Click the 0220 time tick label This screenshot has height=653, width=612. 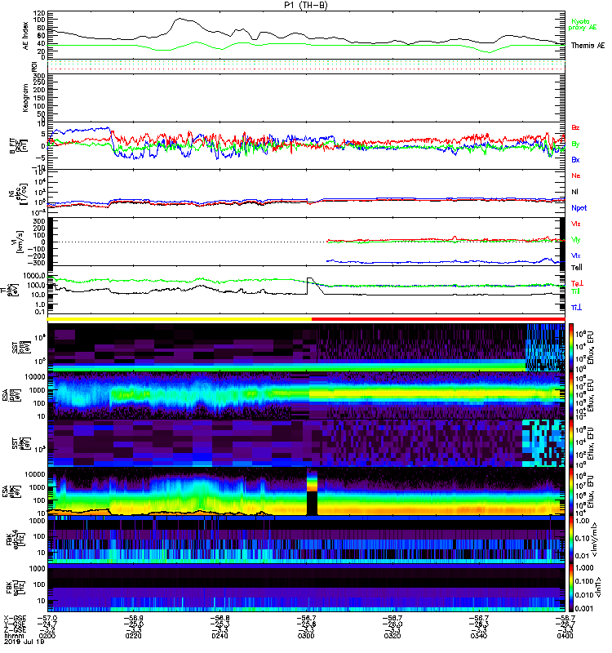(133, 636)
